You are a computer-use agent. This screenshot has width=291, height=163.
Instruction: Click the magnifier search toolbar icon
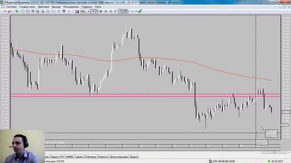[x=42, y=11]
